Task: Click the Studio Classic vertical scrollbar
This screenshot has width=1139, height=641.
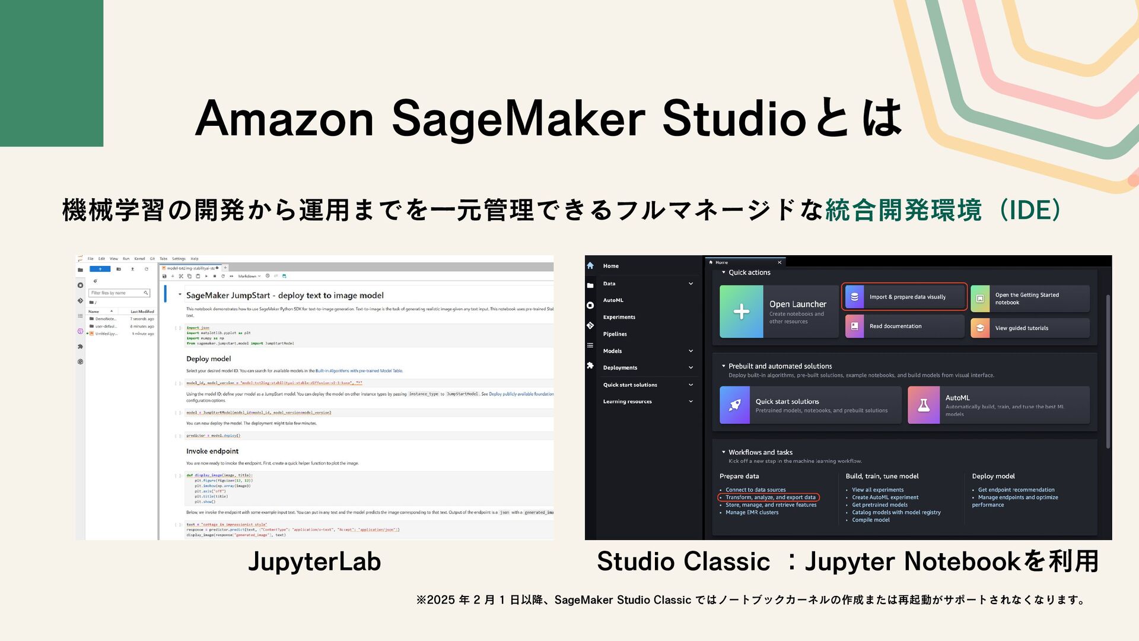Action: (1108, 371)
